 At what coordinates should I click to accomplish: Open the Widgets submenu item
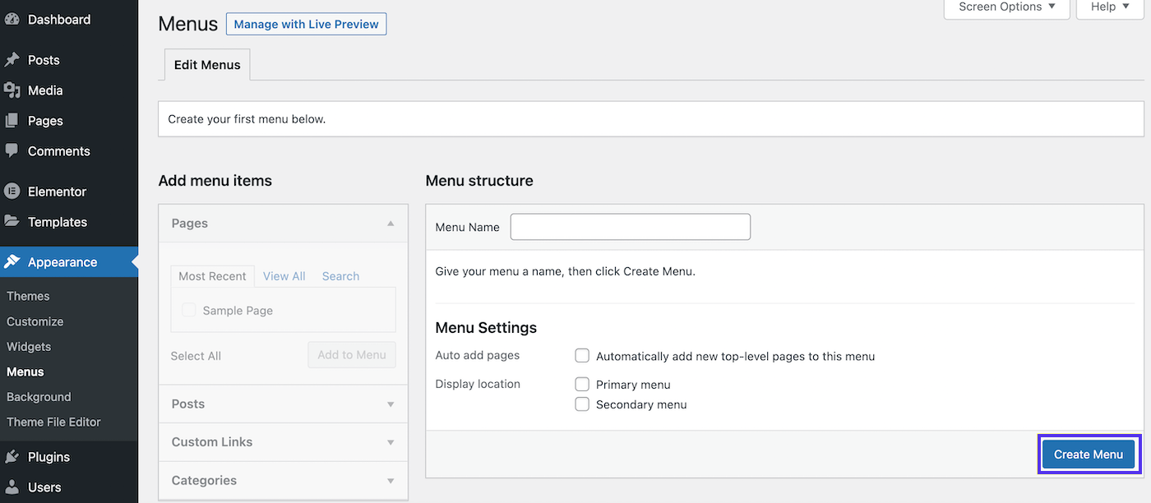click(29, 347)
